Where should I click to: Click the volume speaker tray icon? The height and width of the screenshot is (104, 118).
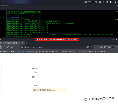click(x=104, y=2)
